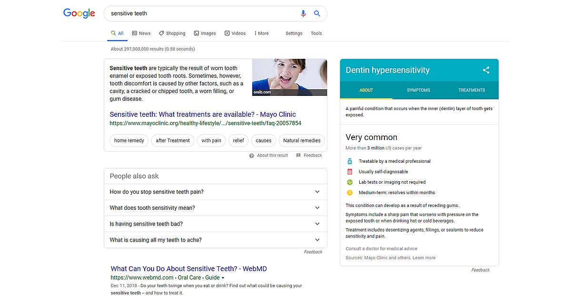Click the oralb.com featured snippet image

(289, 77)
